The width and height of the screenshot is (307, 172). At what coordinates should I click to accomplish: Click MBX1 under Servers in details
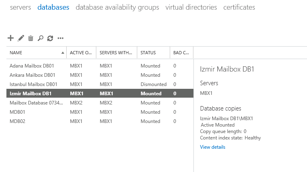click(206, 93)
